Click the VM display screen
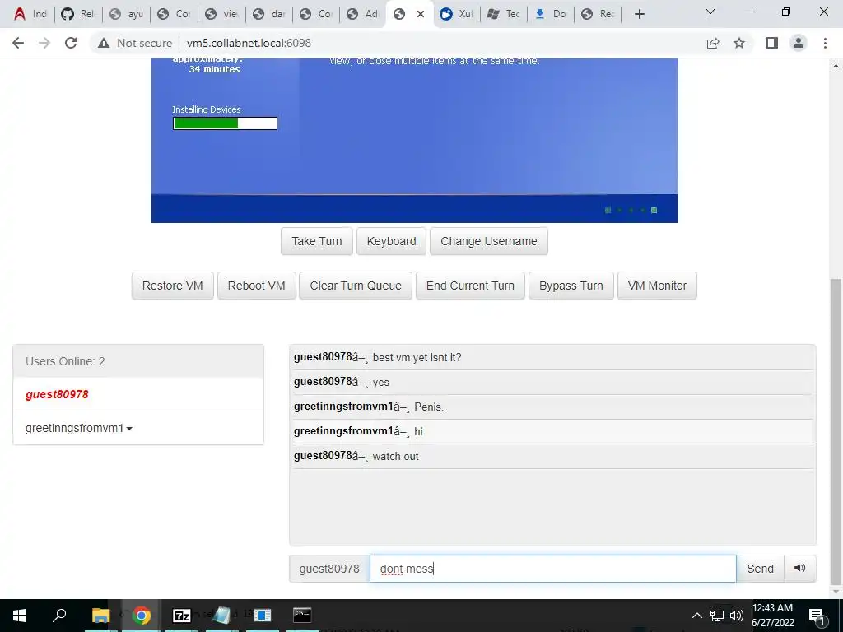The height and width of the screenshot is (632, 843). coord(415,140)
